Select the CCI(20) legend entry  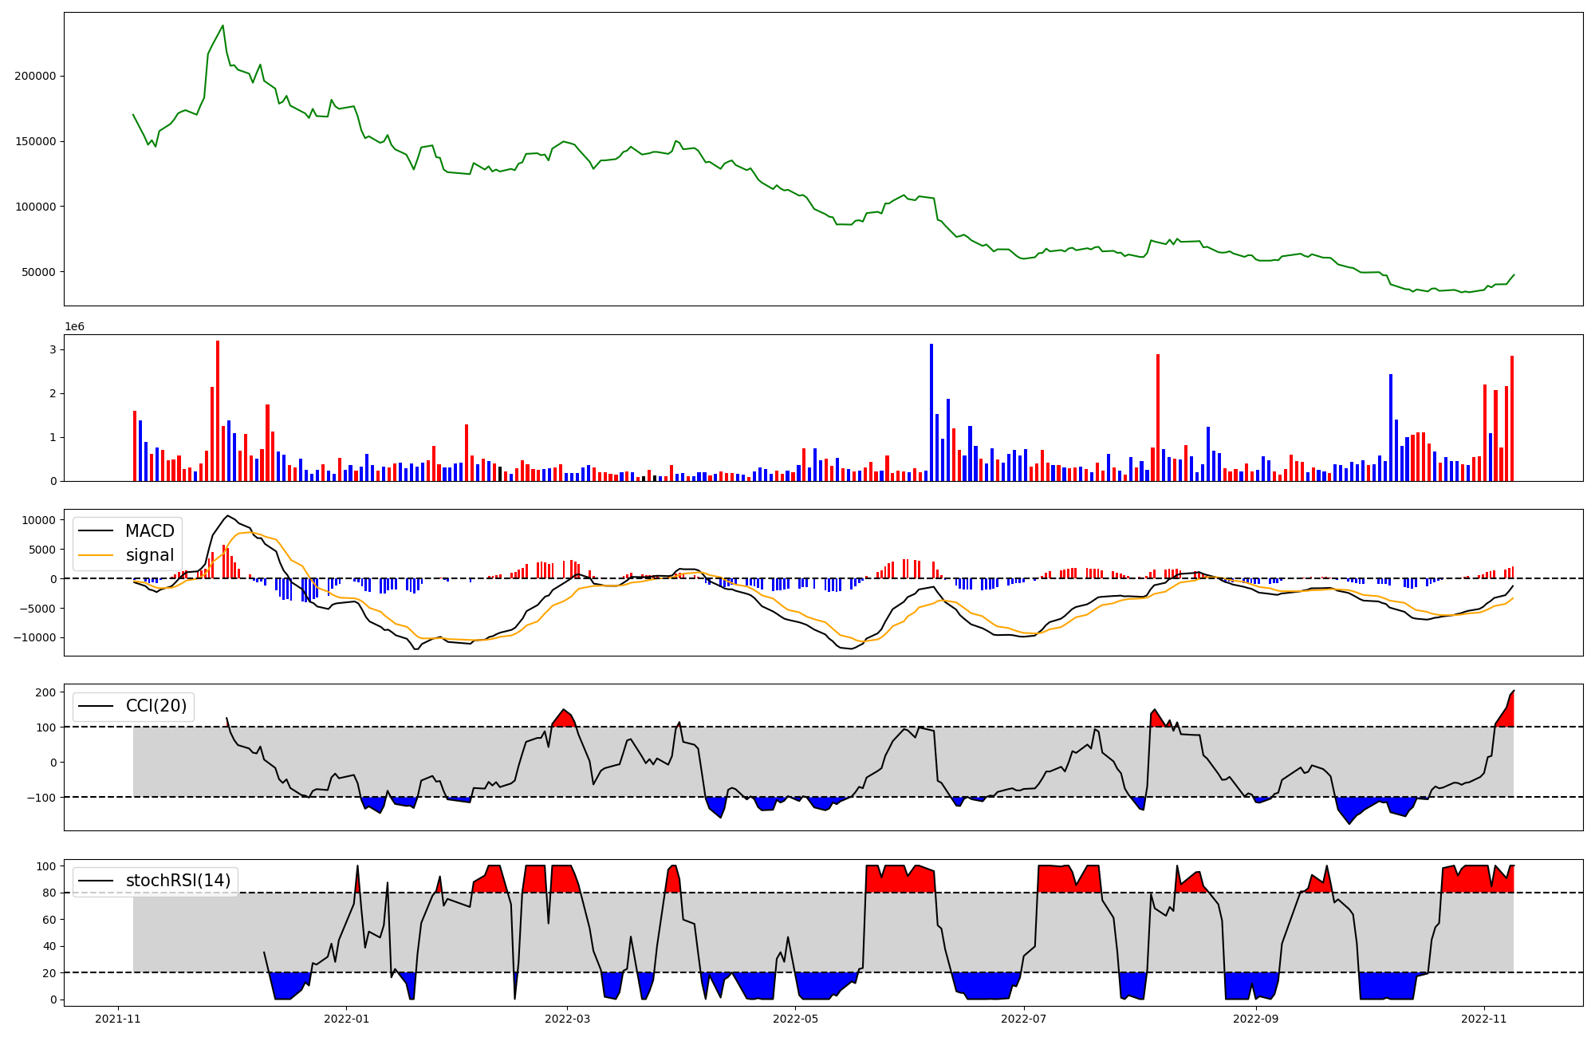[x=156, y=706]
